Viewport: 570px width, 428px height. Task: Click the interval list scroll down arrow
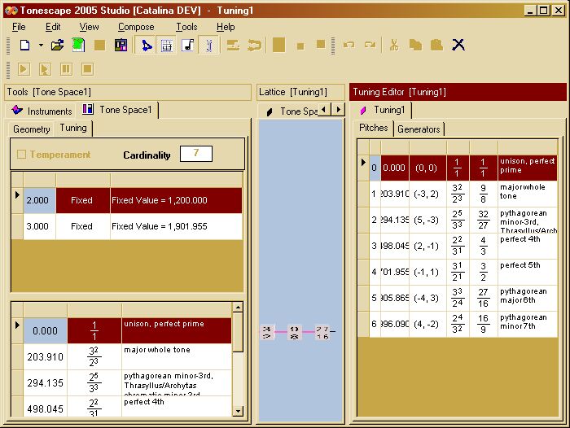click(x=238, y=411)
